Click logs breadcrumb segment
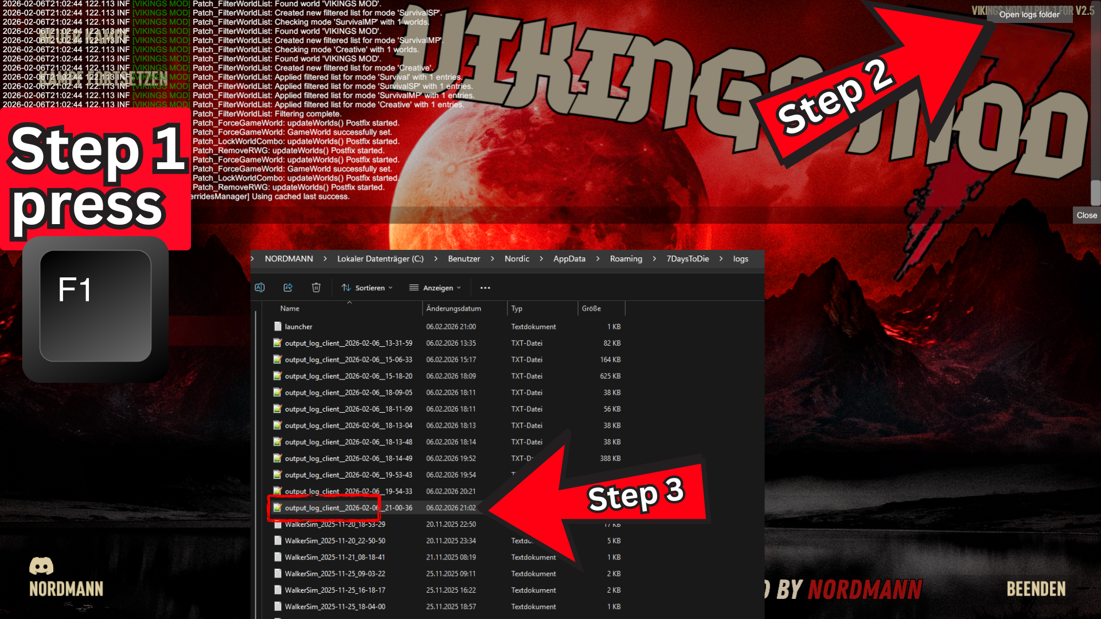This screenshot has width=1101, height=619. [x=740, y=258]
